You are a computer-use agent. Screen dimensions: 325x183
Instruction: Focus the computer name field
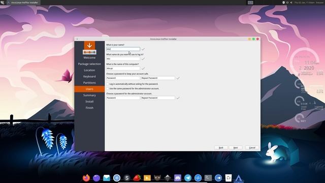coord(123,68)
